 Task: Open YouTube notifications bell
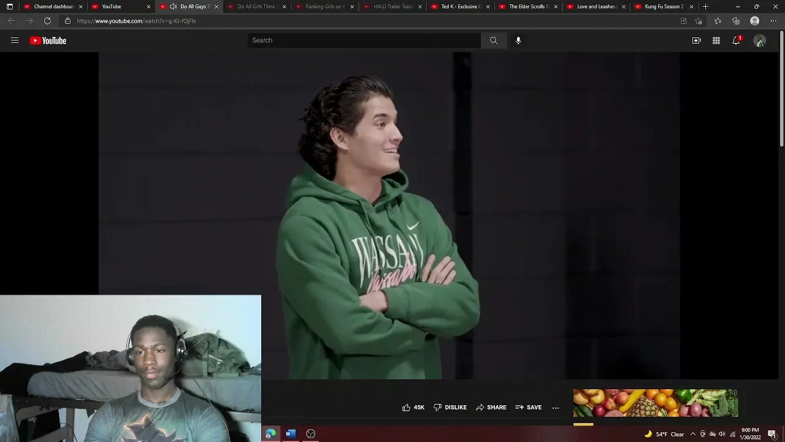coord(736,41)
